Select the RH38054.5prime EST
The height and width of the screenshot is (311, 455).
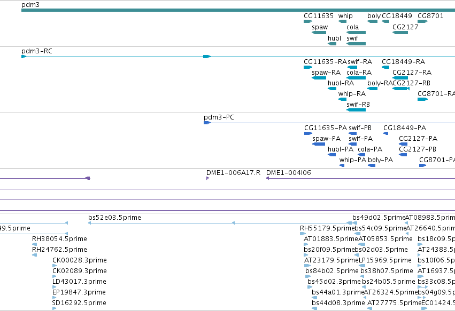(35, 244)
